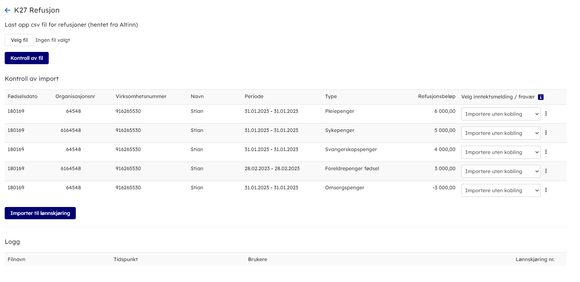The image size is (580, 282).
Task: Click the Kontroll av fil button
Action: [x=27, y=58]
